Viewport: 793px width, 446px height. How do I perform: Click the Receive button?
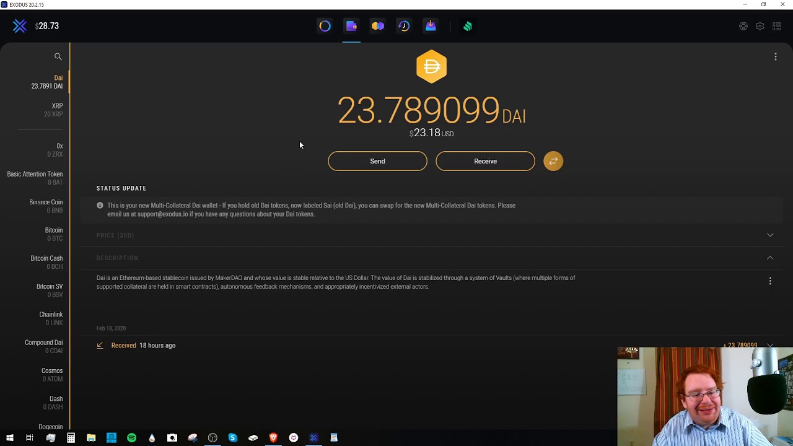(x=485, y=161)
